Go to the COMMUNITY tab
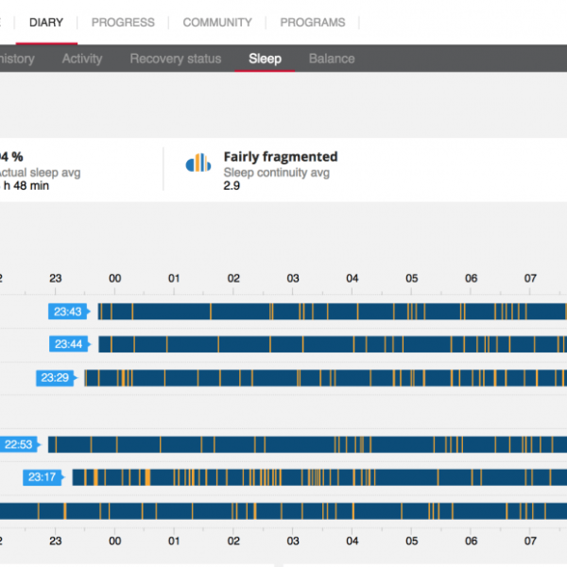 tap(217, 22)
